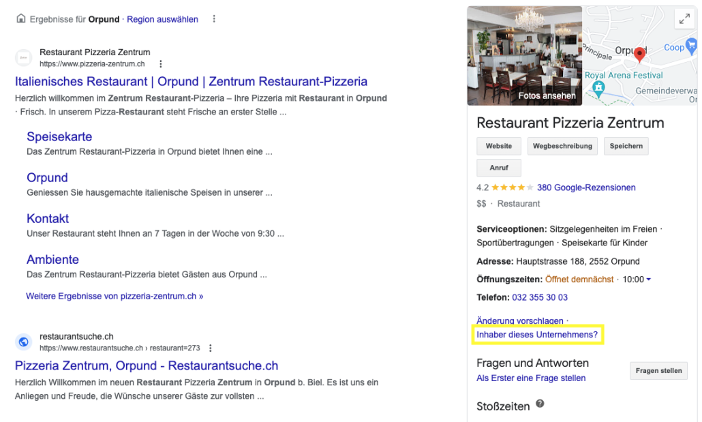Click the Wegbeschreibung button
Viewport: 702px width, 422px height.
pyautogui.click(x=562, y=146)
